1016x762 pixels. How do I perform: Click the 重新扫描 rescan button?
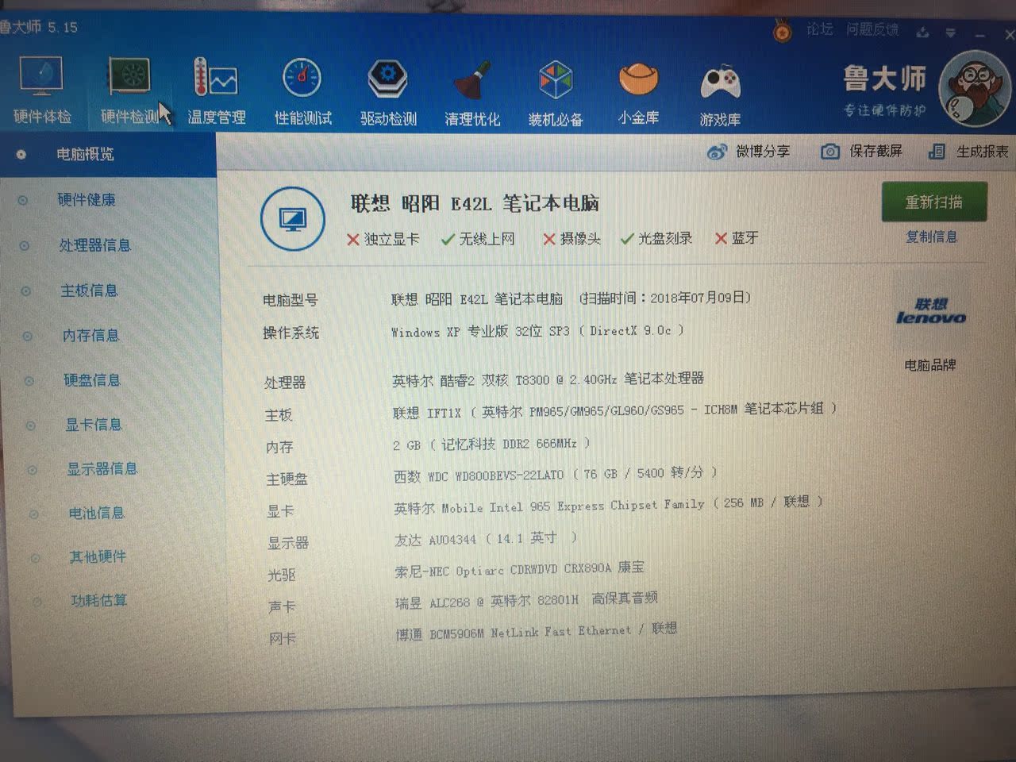(934, 202)
